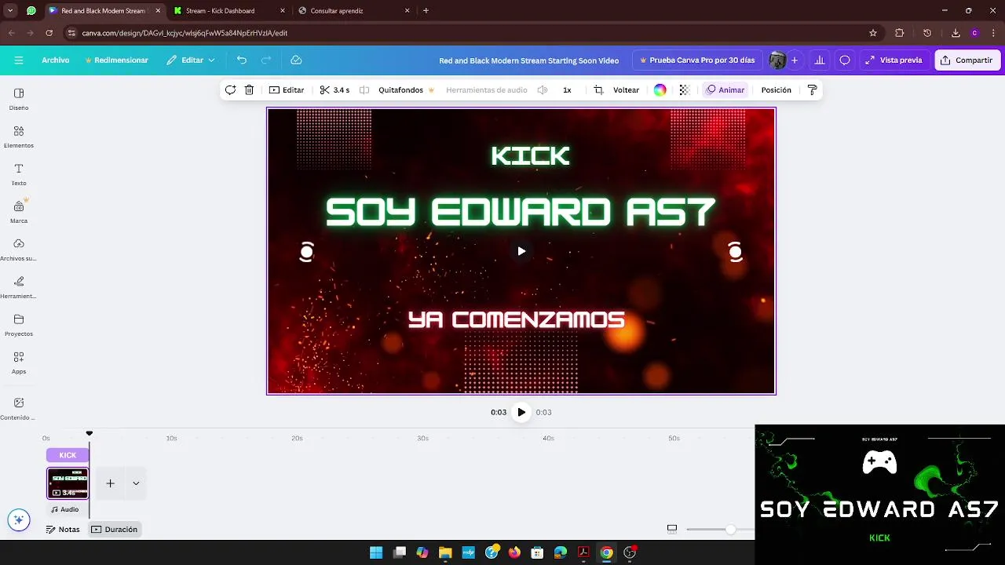Open the color adjust rainbow swatch
The width and height of the screenshot is (1005, 565).
coord(660,90)
